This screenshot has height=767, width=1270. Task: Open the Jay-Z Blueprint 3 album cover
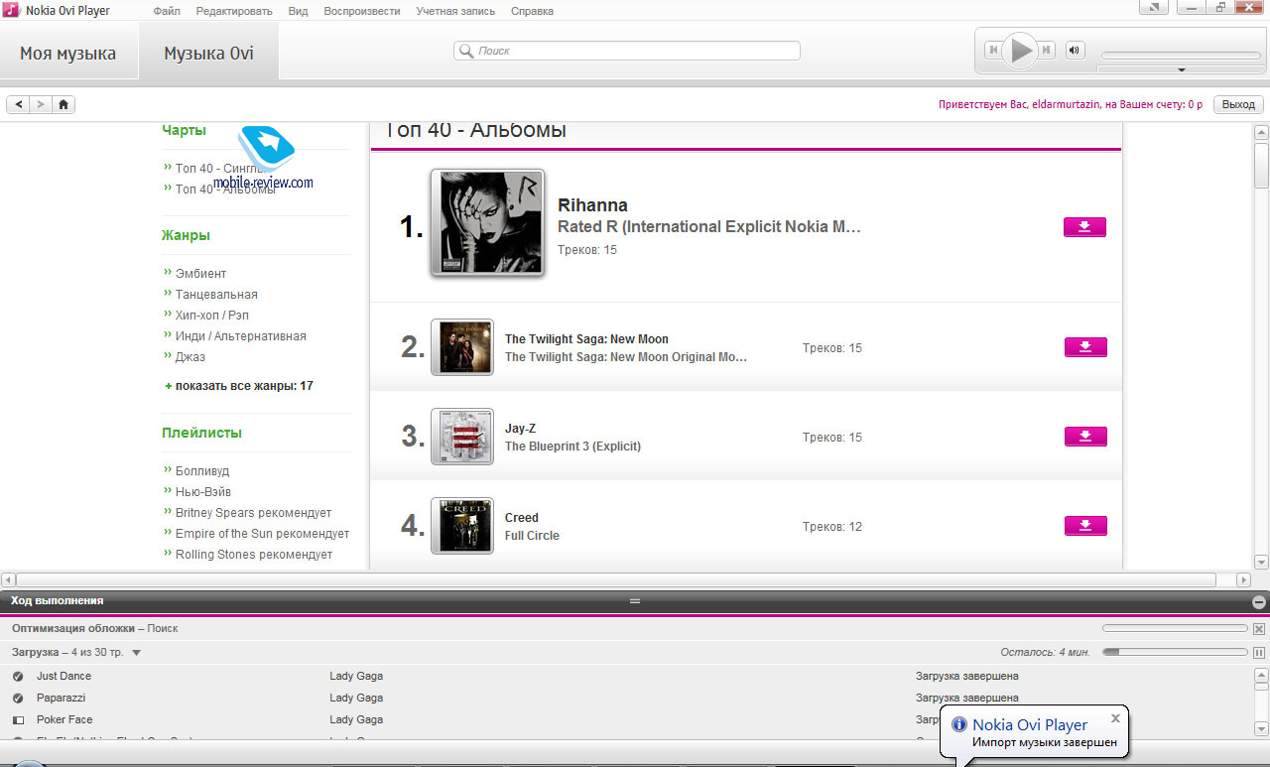point(462,437)
